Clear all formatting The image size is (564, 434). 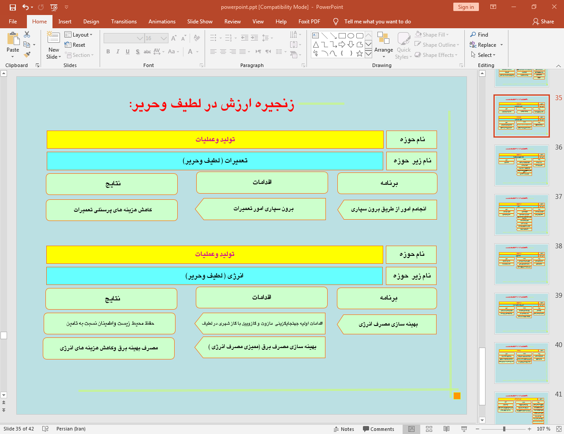tap(197, 38)
